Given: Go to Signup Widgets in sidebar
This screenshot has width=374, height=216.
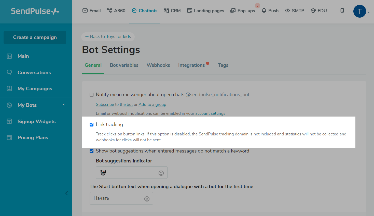Looking at the screenshot, I should 36,121.
